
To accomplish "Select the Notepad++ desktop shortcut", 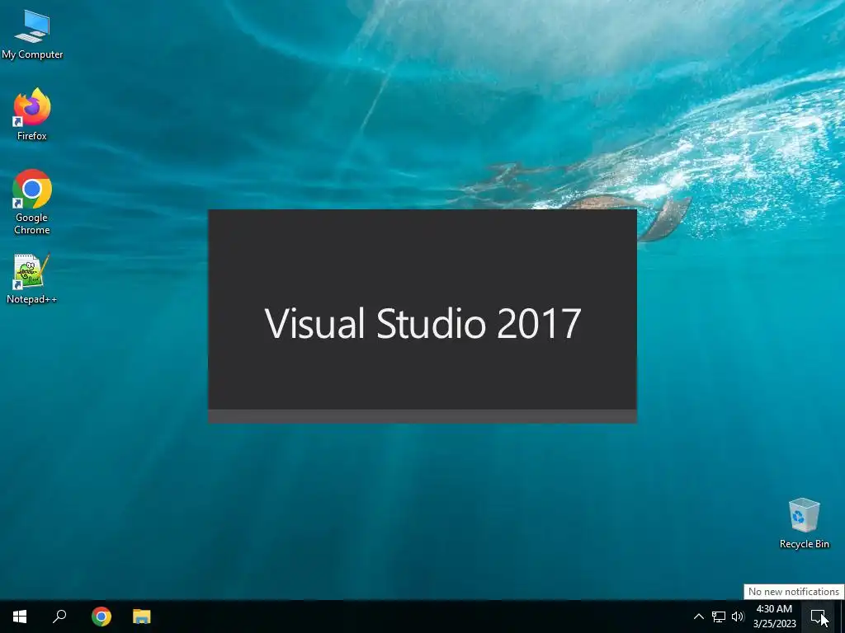I will 32,279.
